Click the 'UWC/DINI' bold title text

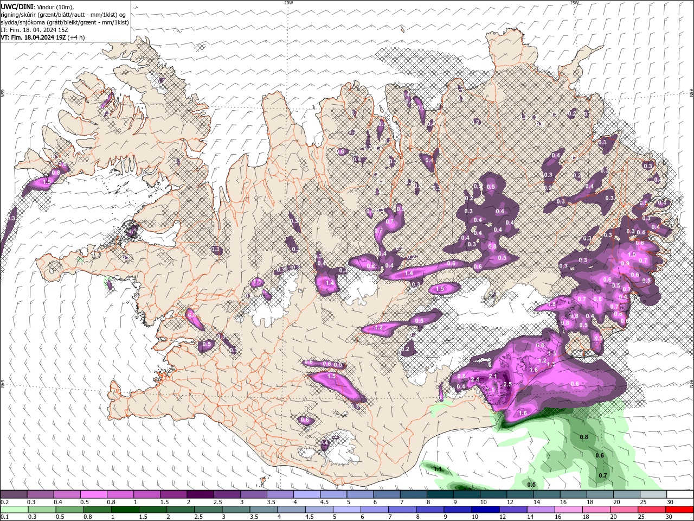pos(16,7)
